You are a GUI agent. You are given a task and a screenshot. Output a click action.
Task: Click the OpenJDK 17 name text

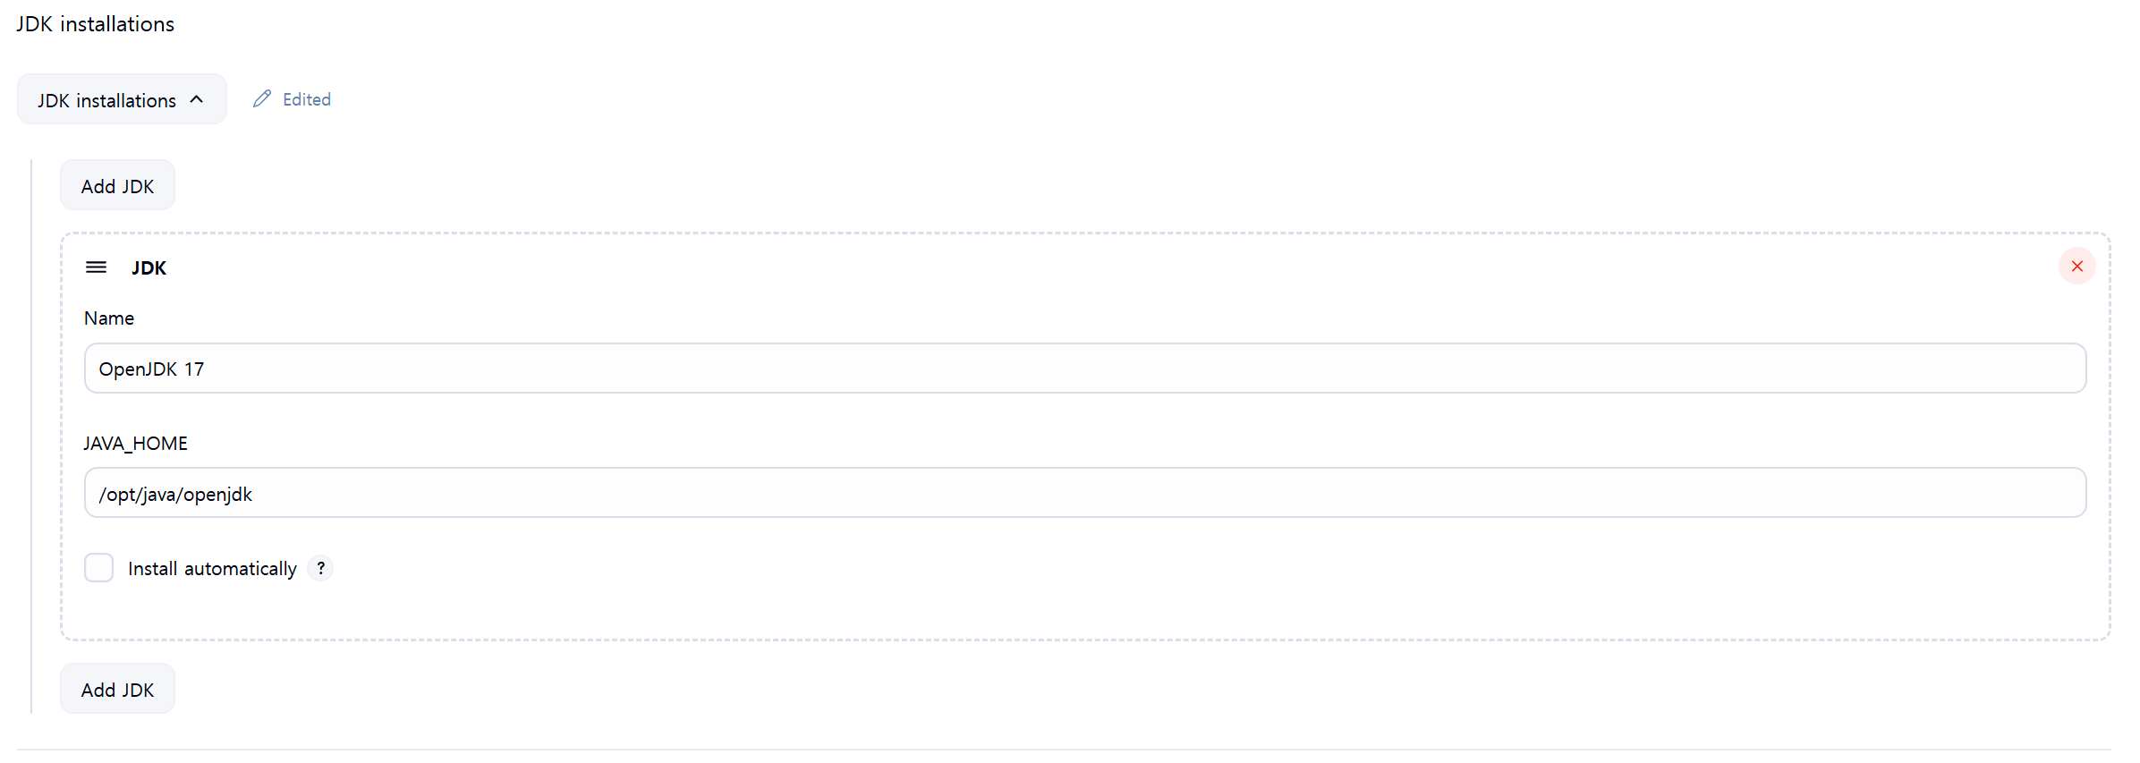151,369
